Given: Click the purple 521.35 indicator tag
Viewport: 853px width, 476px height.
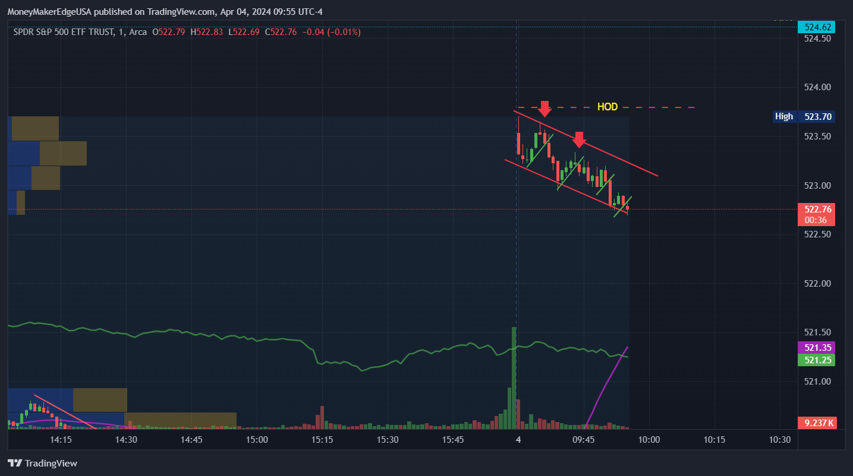Looking at the screenshot, I should pyautogui.click(x=817, y=348).
